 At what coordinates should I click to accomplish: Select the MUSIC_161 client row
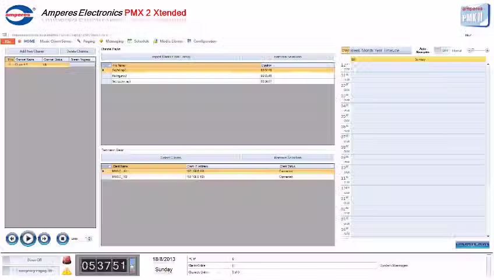point(218,171)
